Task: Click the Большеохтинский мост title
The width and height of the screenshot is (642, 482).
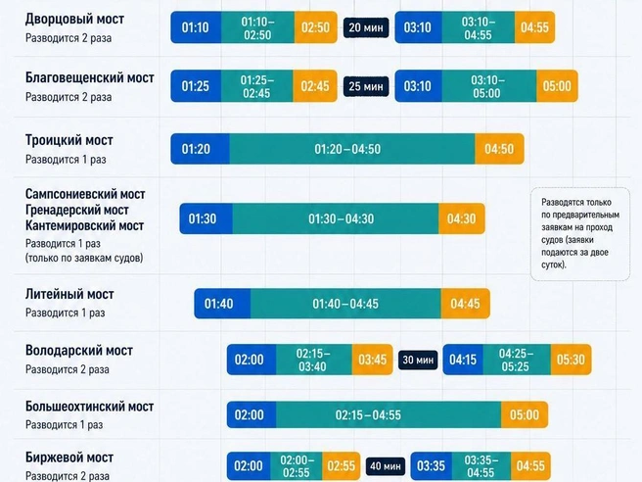Action: (x=89, y=407)
